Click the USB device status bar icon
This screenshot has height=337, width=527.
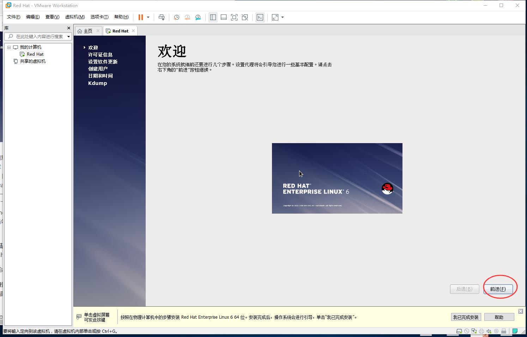pos(504,331)
